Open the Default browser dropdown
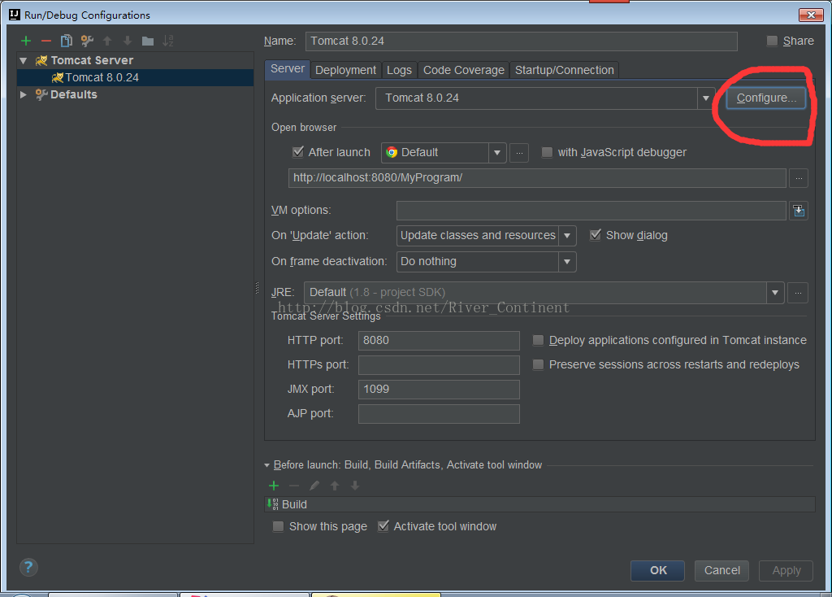This screenshot has height=597, width=832. point(497,153)
